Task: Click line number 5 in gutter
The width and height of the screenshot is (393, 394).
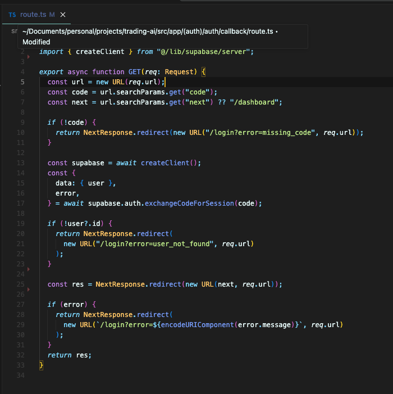Action: click(22, 82)
